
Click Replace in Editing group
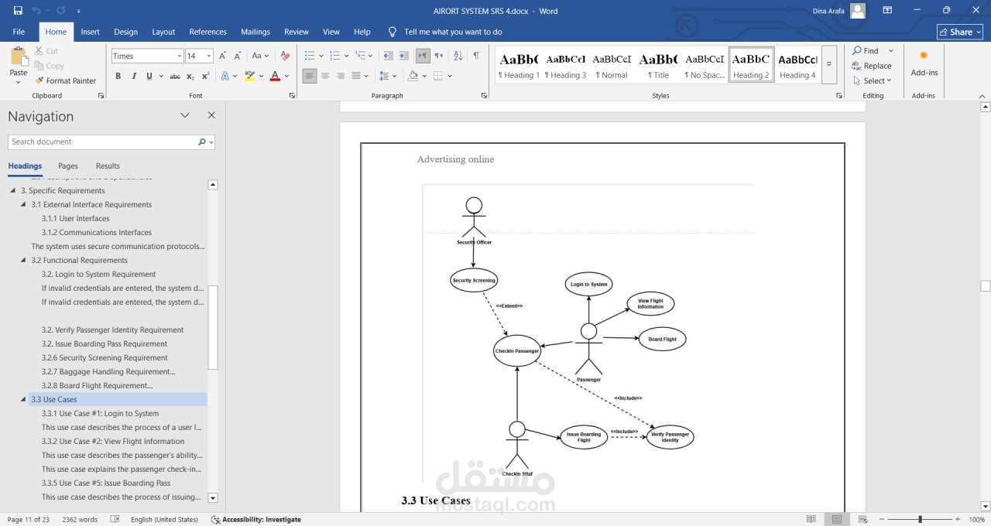[872, 66]
